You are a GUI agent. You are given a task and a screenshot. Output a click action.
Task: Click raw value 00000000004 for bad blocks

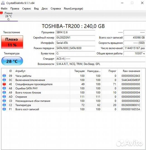point(131,92)
